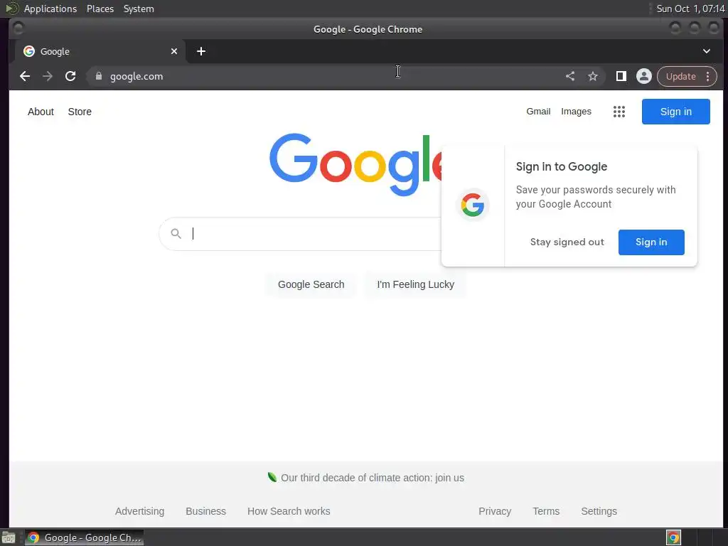Image resolution: width=728 pixels, height=546 pixels.
Task: Click the Chrome icon in the system tray
Action: pos(673,537)
